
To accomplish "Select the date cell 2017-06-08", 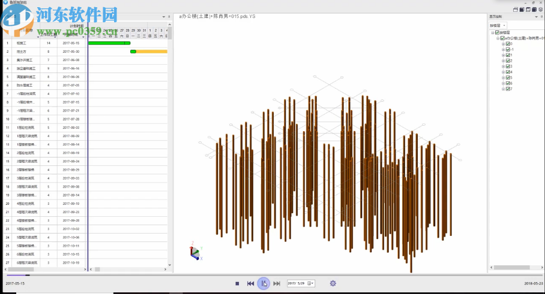I will pos(71,60).
